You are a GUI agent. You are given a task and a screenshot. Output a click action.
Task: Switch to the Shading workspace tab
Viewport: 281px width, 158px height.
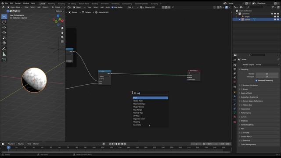(95, 4)
